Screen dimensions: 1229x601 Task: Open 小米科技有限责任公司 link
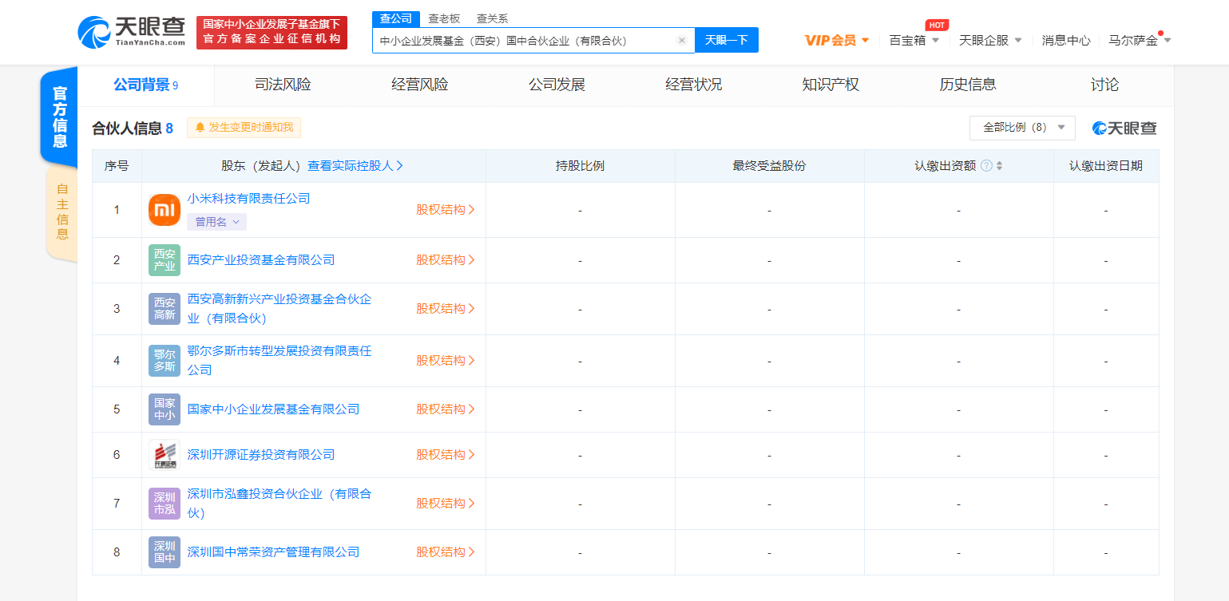(249, 199)
